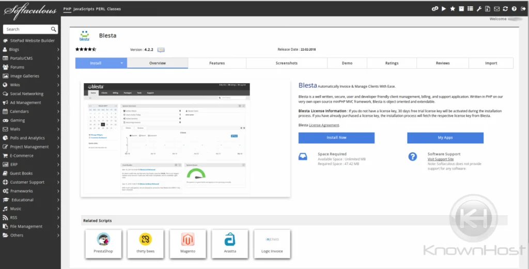Expand the Wikis category chevron

(x=58, y=85)
